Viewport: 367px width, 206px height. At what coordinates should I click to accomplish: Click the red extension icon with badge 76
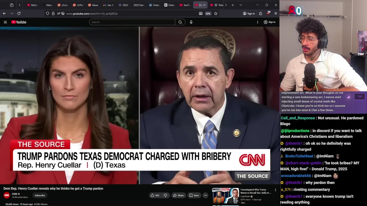tap(268, 13)
